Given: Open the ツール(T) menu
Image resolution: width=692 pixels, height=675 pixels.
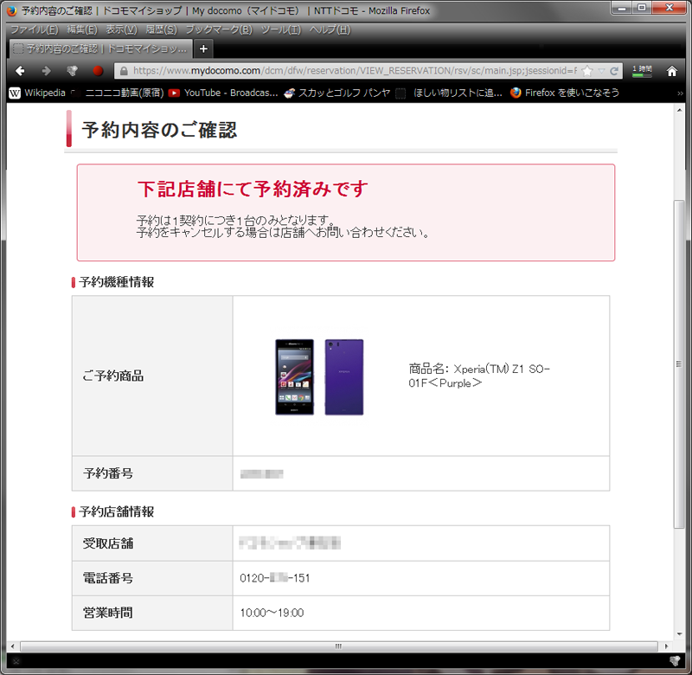Looking at the screenshot, I should coord(280,29).
